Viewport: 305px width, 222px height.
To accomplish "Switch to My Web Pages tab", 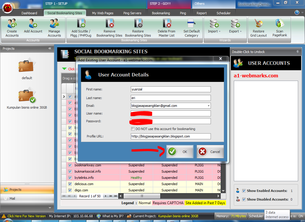I will [x=103, y=13].
